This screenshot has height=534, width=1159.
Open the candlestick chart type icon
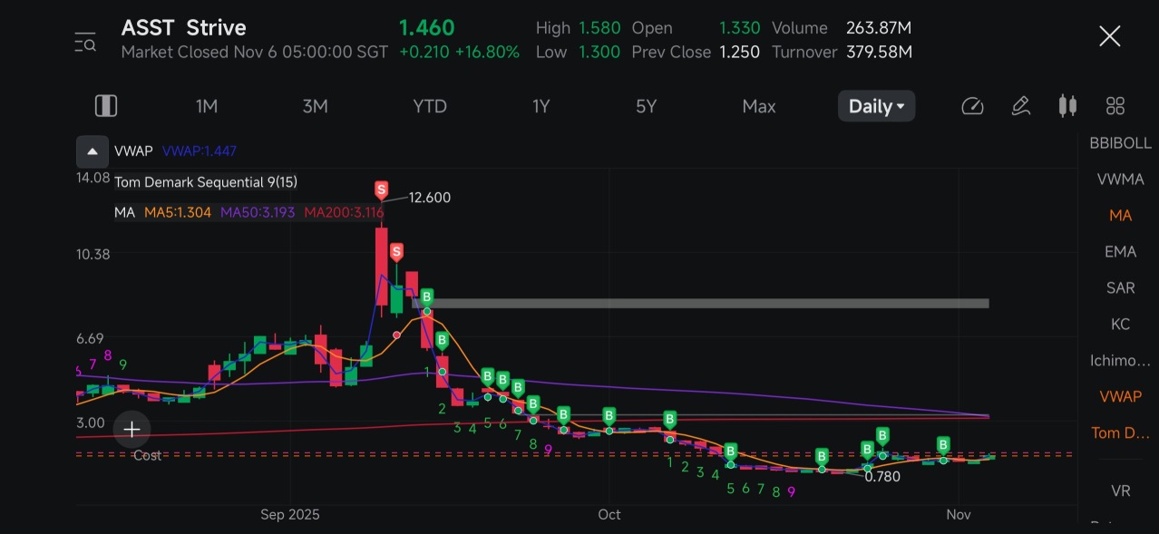coord(1068,106)
